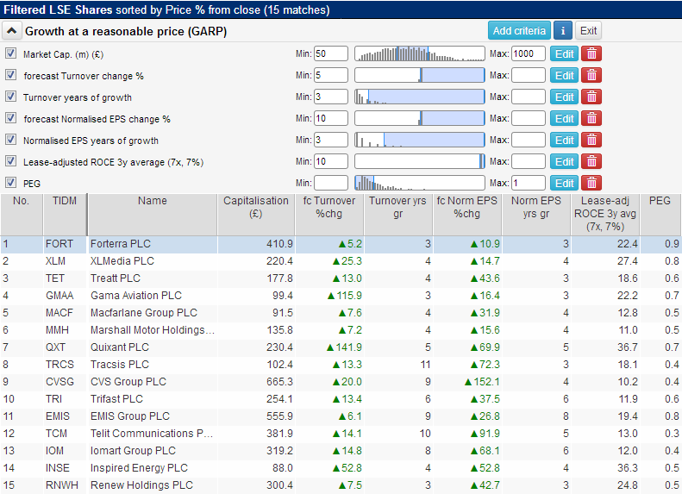The width and height of the screenshot is (682, 494).
Task: Sort by the Capitalisation (£) column header
Action: (x=256, y=215)
